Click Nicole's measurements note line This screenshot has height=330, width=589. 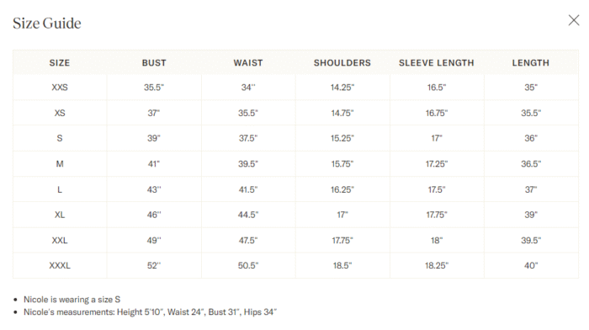point(151,312)
